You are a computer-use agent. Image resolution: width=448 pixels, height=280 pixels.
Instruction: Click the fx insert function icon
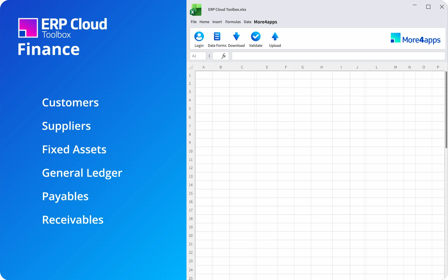pos(223,56)
